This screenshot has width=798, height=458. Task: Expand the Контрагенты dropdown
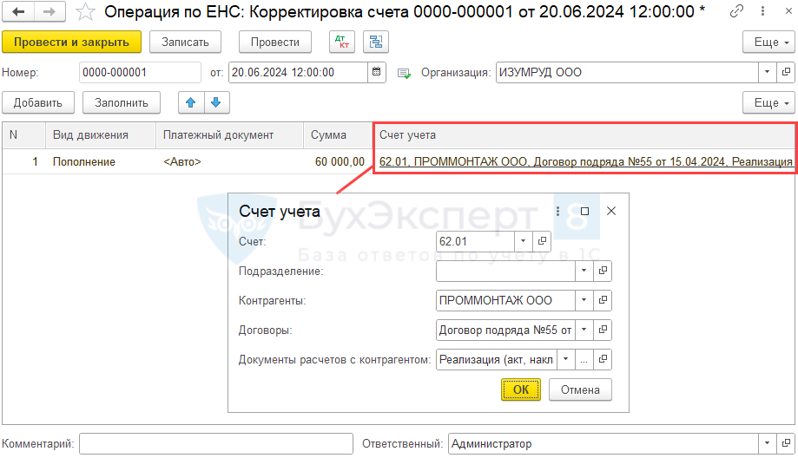[584, 300]
